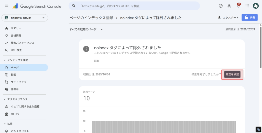Screen dimensions: 262x133
Task: Click the layers icon beside パンくずリスト
Action: pyautogui.click(x=6, y=131)
